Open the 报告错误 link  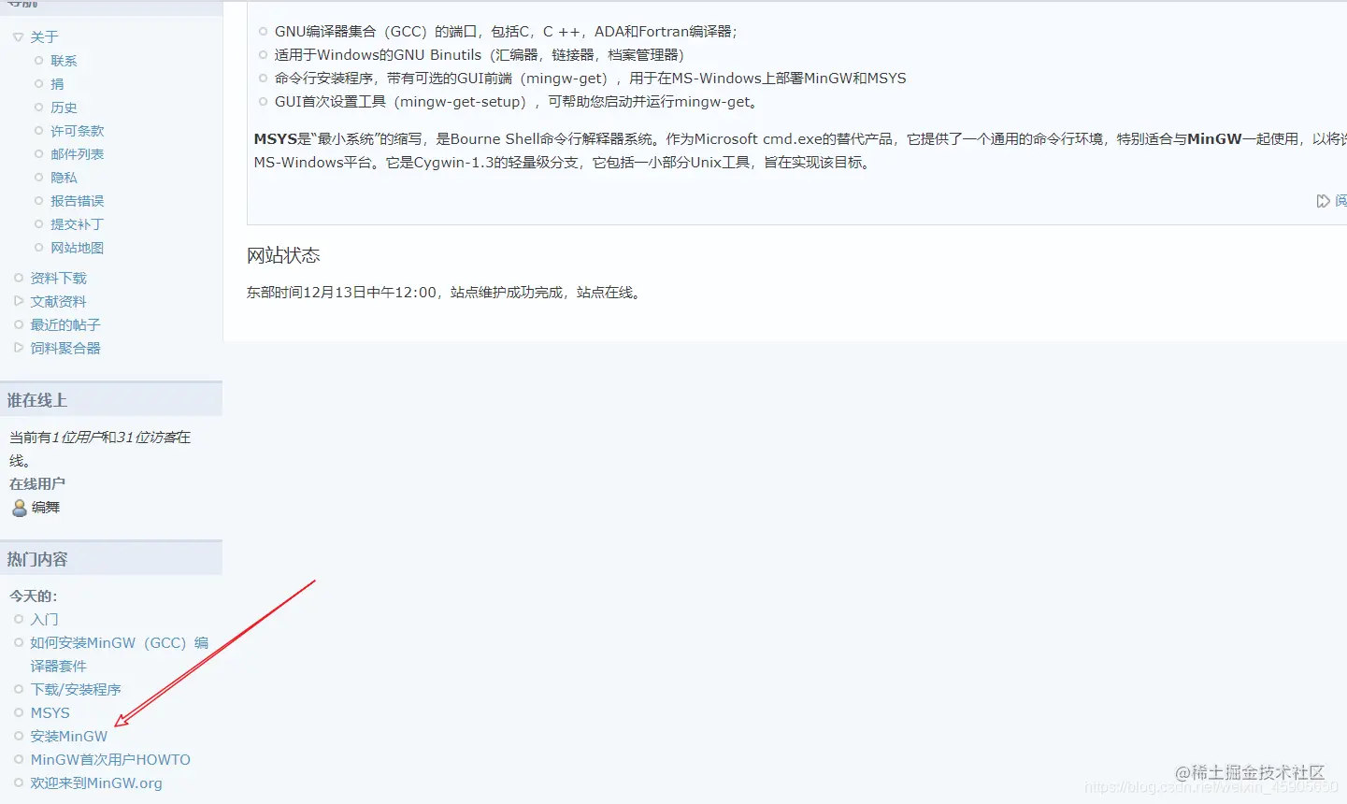pos(78,200)
